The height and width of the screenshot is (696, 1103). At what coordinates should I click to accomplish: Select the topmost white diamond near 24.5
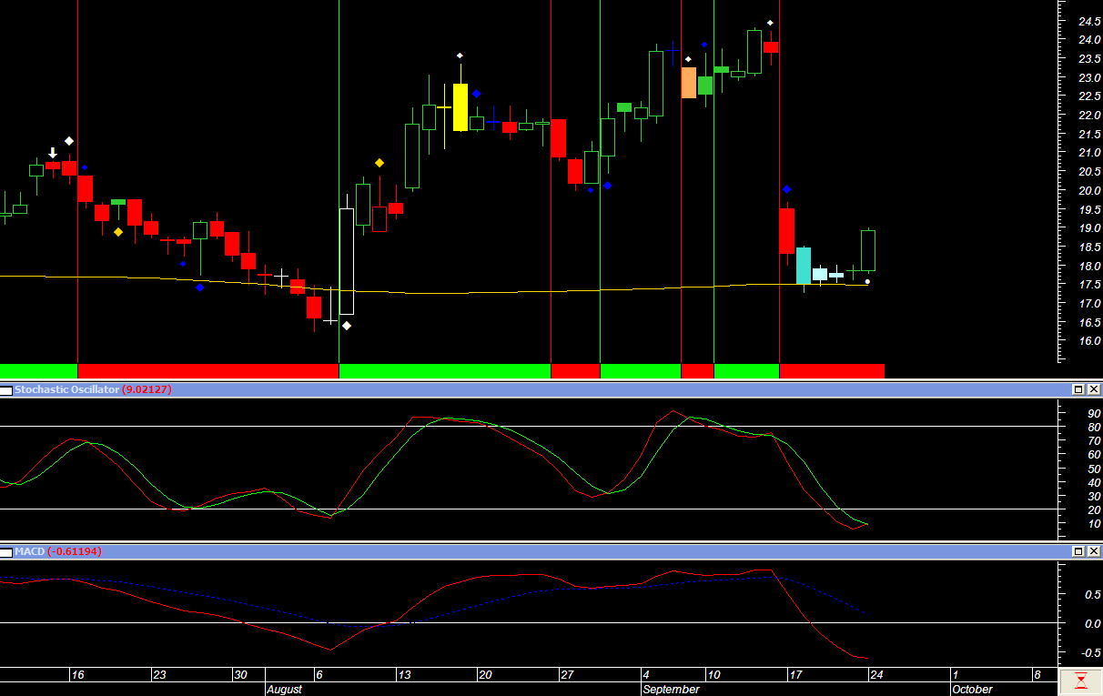click(770, 23)
